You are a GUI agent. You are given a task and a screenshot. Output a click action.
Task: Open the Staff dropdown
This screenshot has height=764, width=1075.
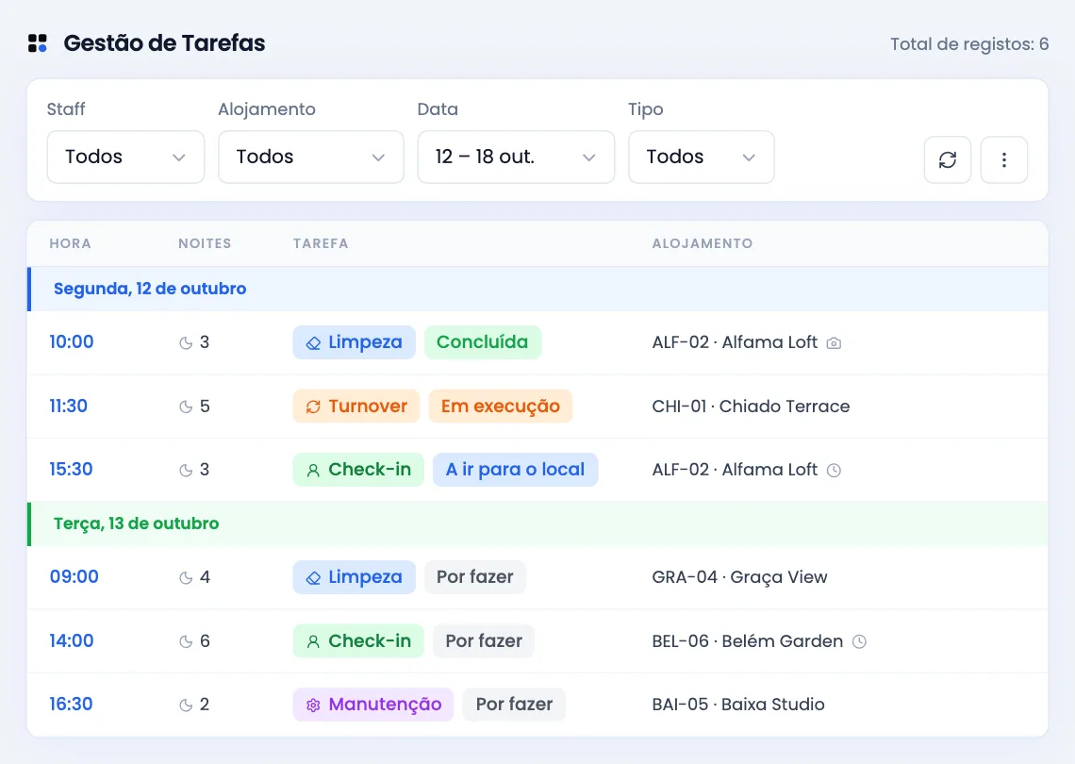pos(125,158)
